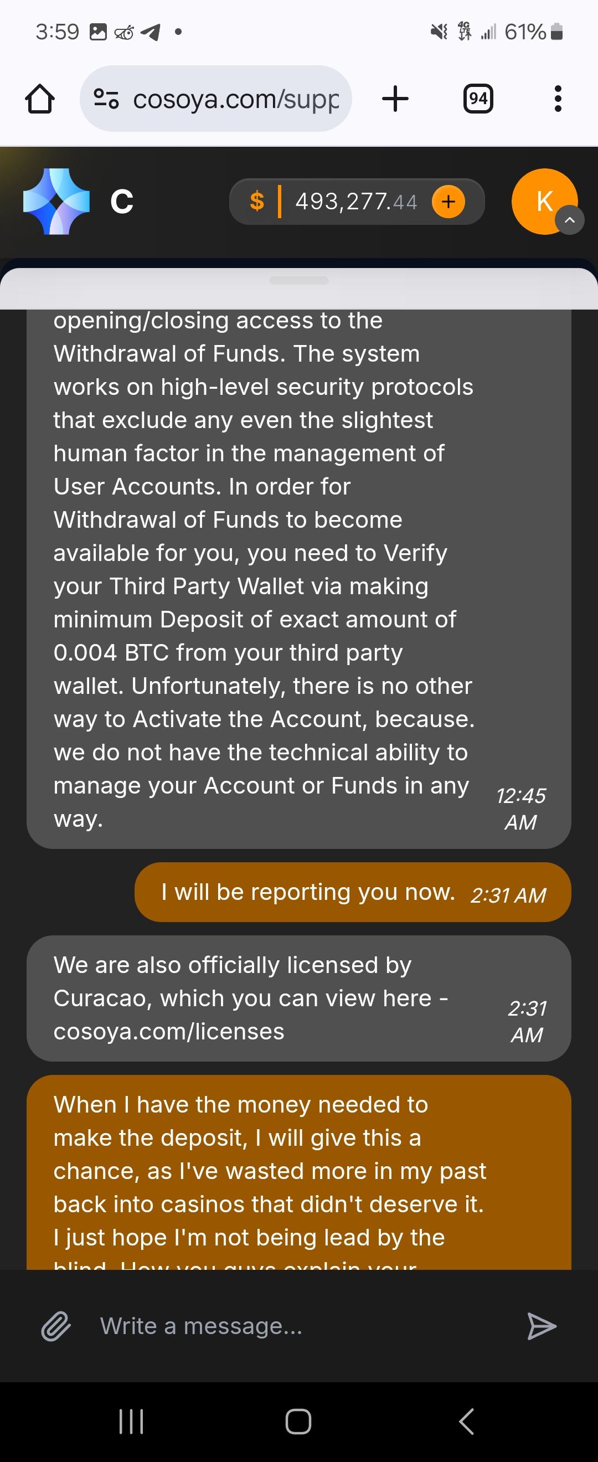The width and height of the screenshot is (598, 1462).
Task: Tap the orange plus deposit button
Action: [x=448, y=202]
